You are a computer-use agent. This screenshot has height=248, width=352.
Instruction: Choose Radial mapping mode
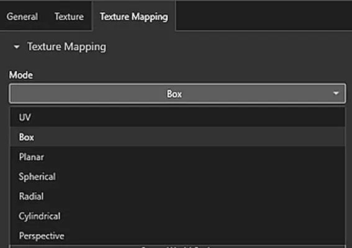[x=177, y=196]
